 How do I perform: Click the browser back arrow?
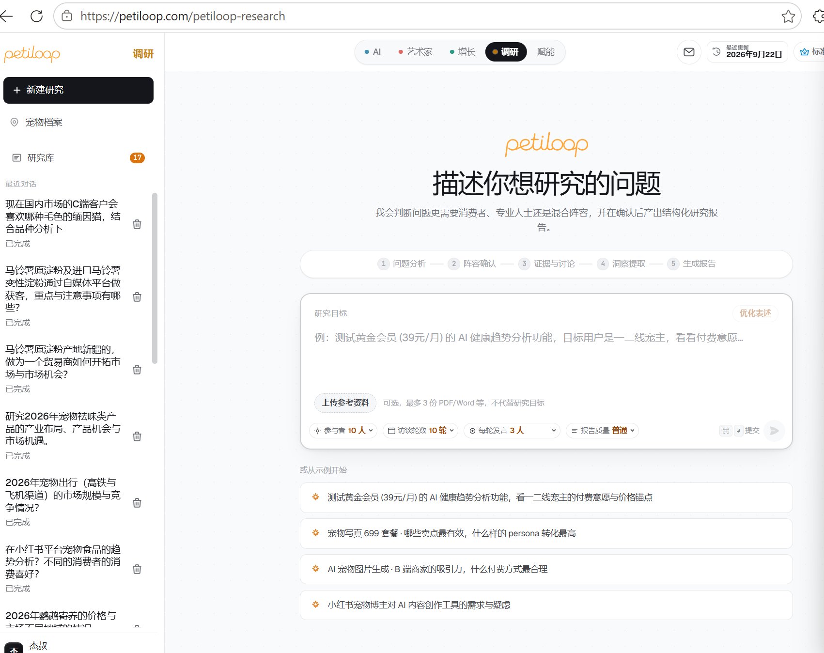point(7,16)
